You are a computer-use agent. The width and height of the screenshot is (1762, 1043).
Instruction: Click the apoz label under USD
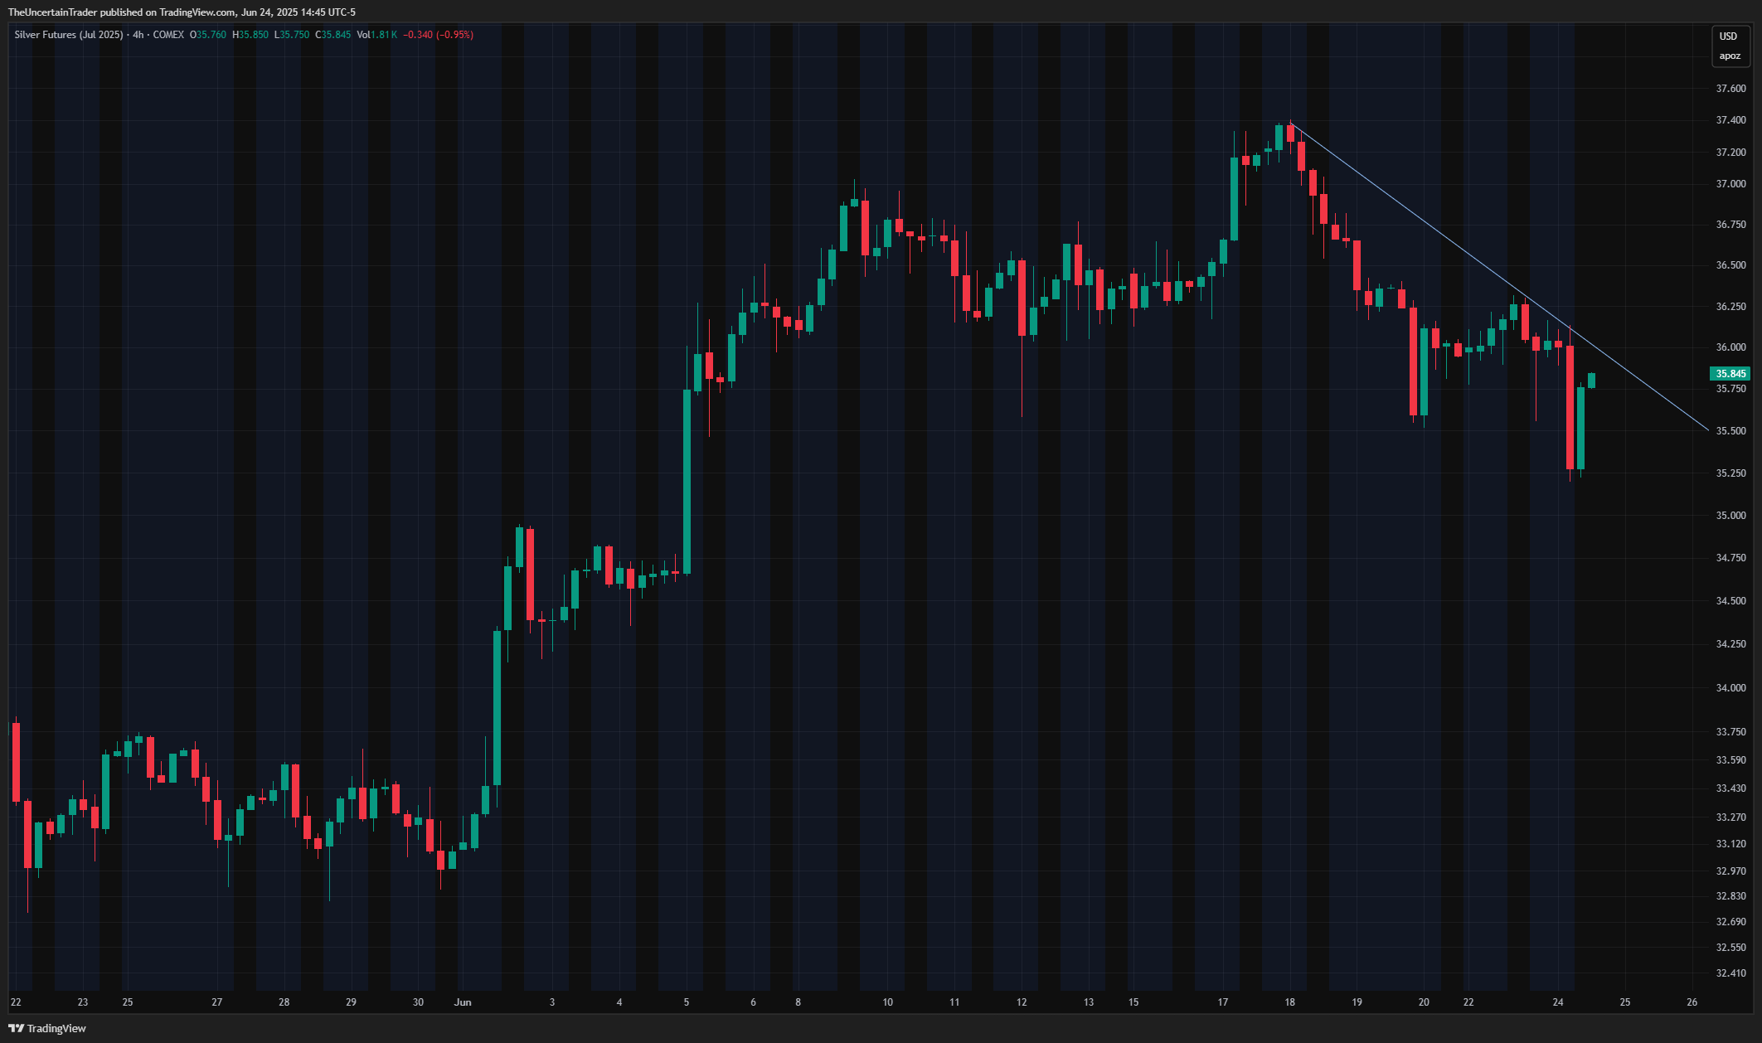tap(1730, 56)
